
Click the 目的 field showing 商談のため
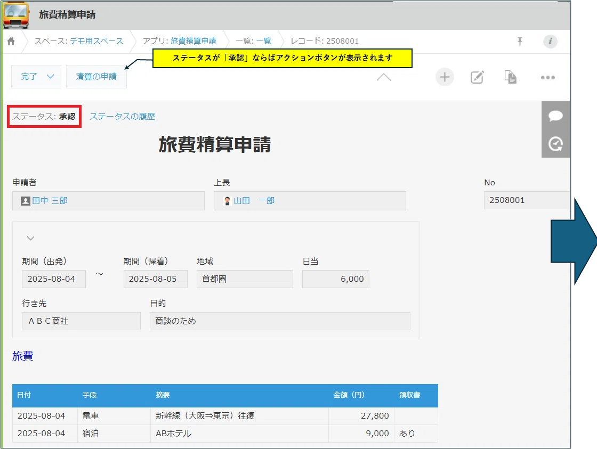279,321
